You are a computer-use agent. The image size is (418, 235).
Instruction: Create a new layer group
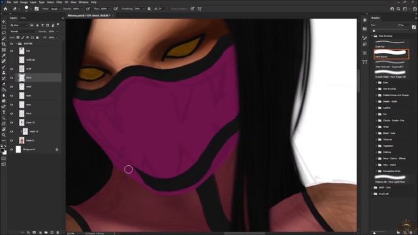(x=46, y=232)
